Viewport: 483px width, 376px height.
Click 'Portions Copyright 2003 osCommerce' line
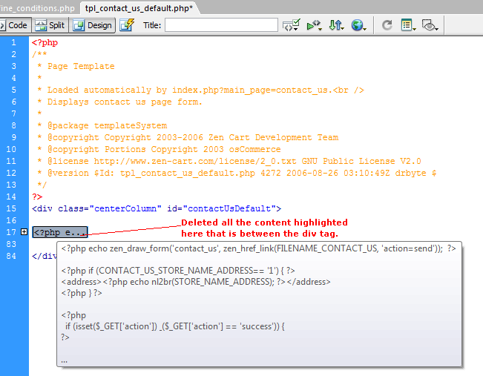[x=159, y=149]
